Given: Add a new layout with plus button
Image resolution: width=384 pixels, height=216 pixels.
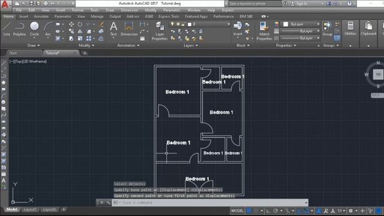Looking at the screenshot, I should pyautogui.click(x=64, y=209).
